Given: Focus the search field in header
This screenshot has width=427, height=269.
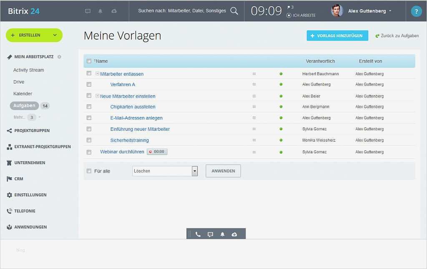Looking at the screenshot, I should pyautogui.click(x=182, y=10).
